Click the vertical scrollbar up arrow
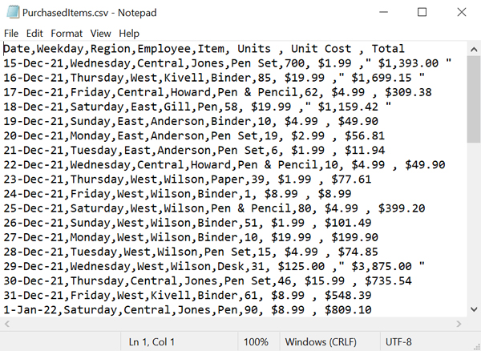Image resolution: width=481 pixels, height=351 pixels. (474, 49)
